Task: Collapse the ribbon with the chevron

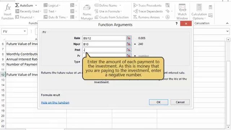Action: (227, 23)
